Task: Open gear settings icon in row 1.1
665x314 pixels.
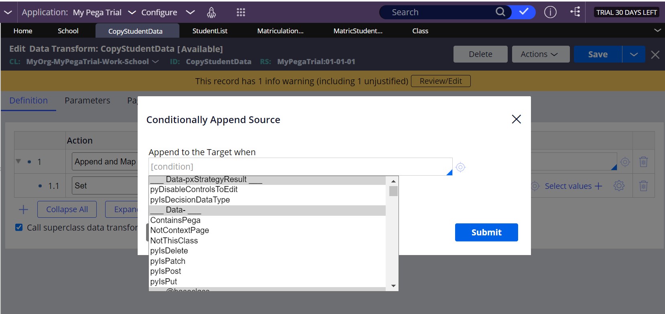Action: [x=619, y=186]
